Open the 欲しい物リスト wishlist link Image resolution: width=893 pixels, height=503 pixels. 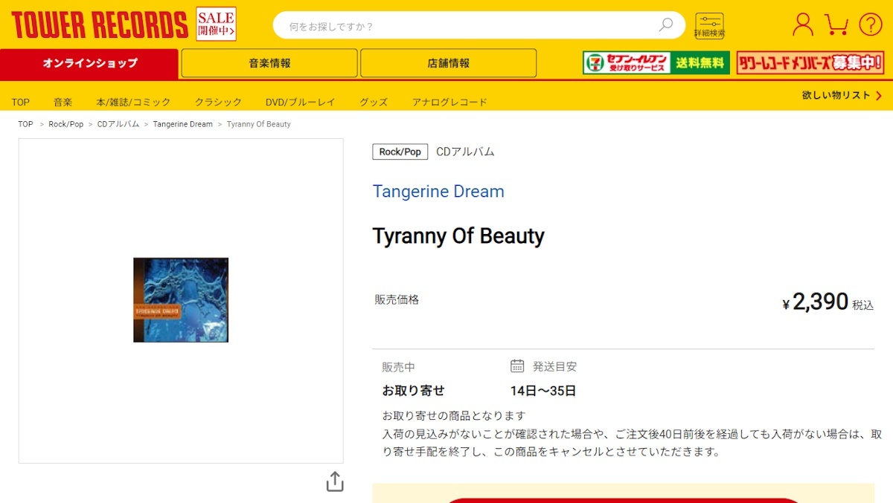[x=836, y=95]
